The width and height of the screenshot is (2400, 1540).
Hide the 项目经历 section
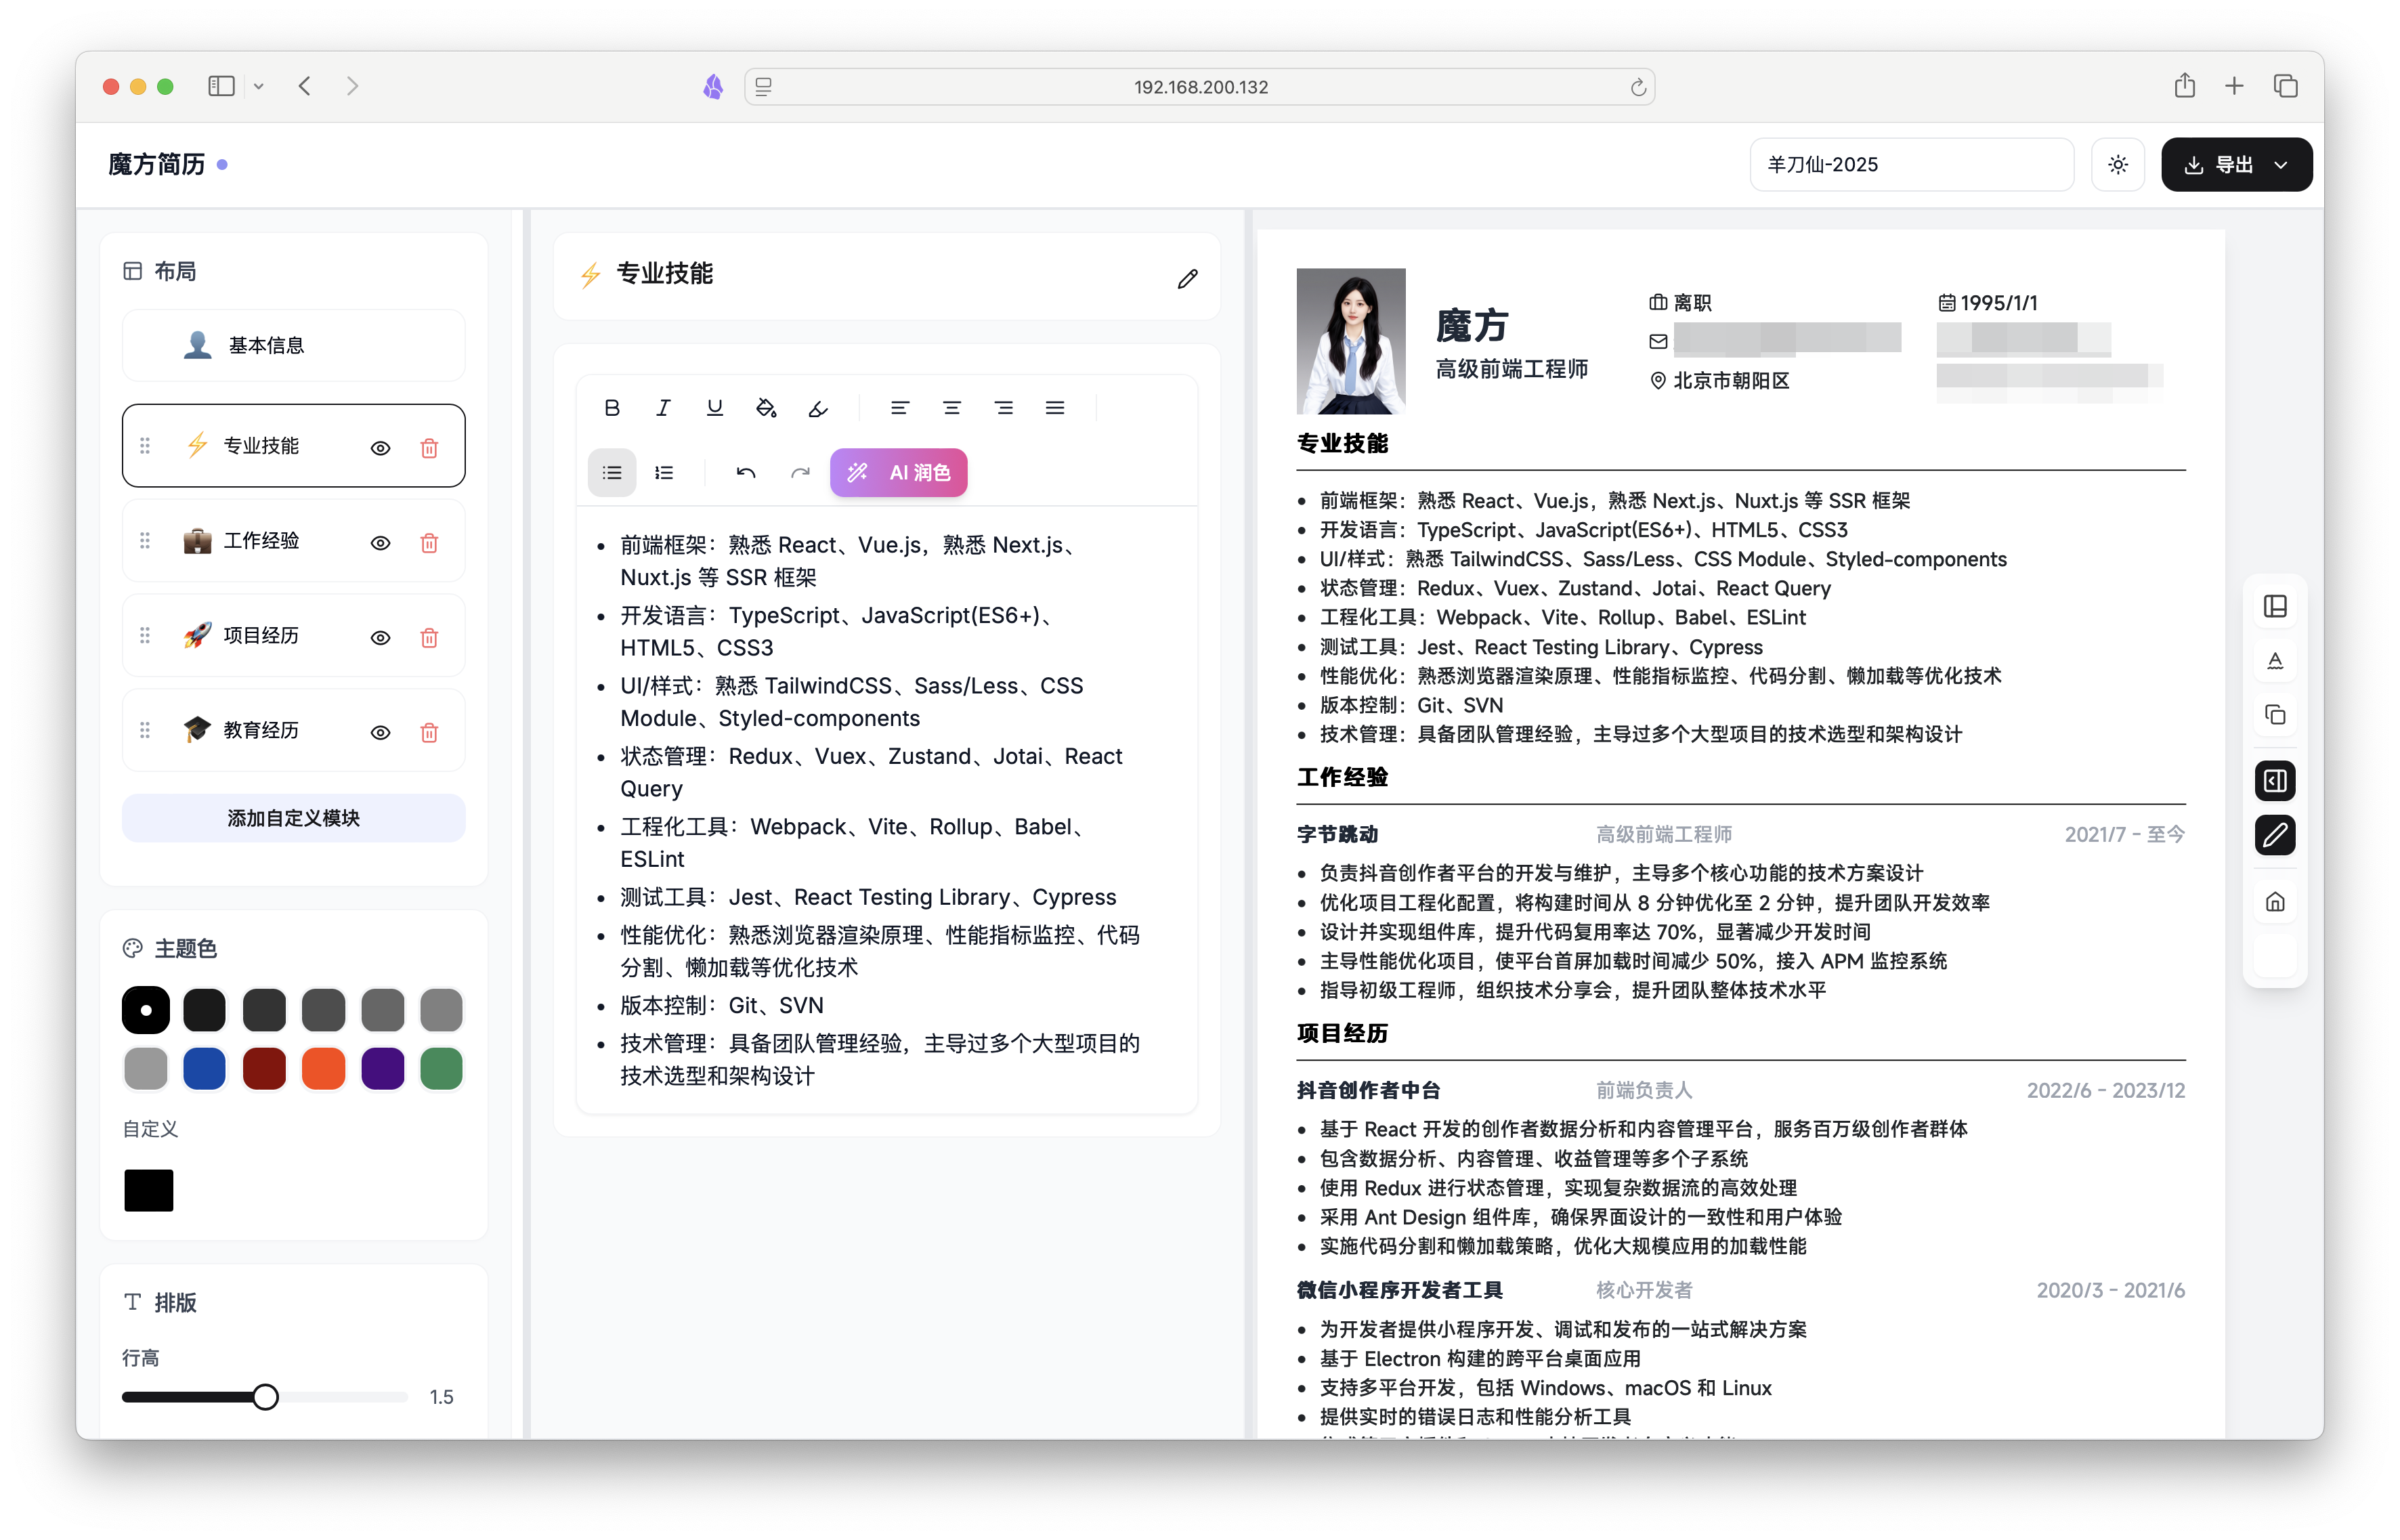tap(380, 638)
